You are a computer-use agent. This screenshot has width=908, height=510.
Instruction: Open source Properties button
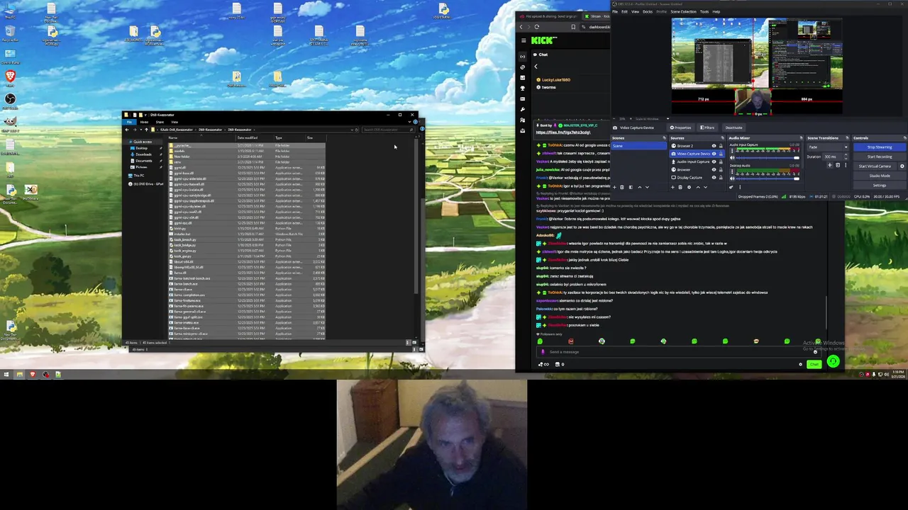681,127
